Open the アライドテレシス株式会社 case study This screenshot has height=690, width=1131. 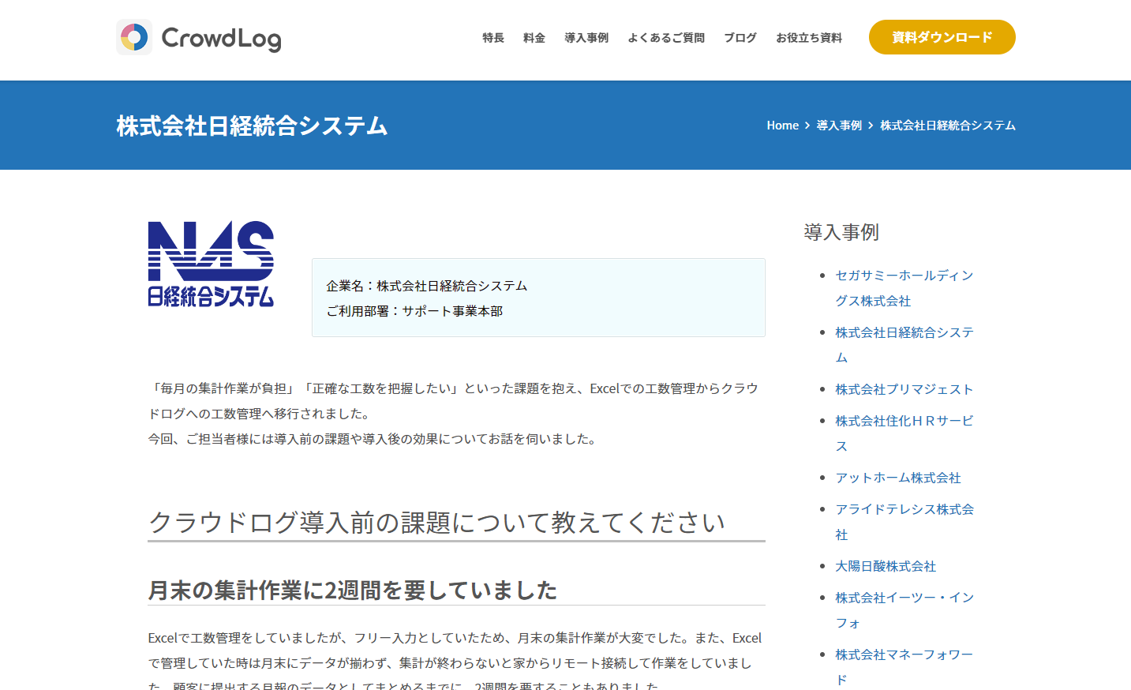click(x=904, y=509)
